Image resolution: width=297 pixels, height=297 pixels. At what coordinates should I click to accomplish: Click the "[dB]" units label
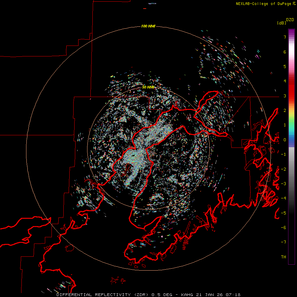281,23
